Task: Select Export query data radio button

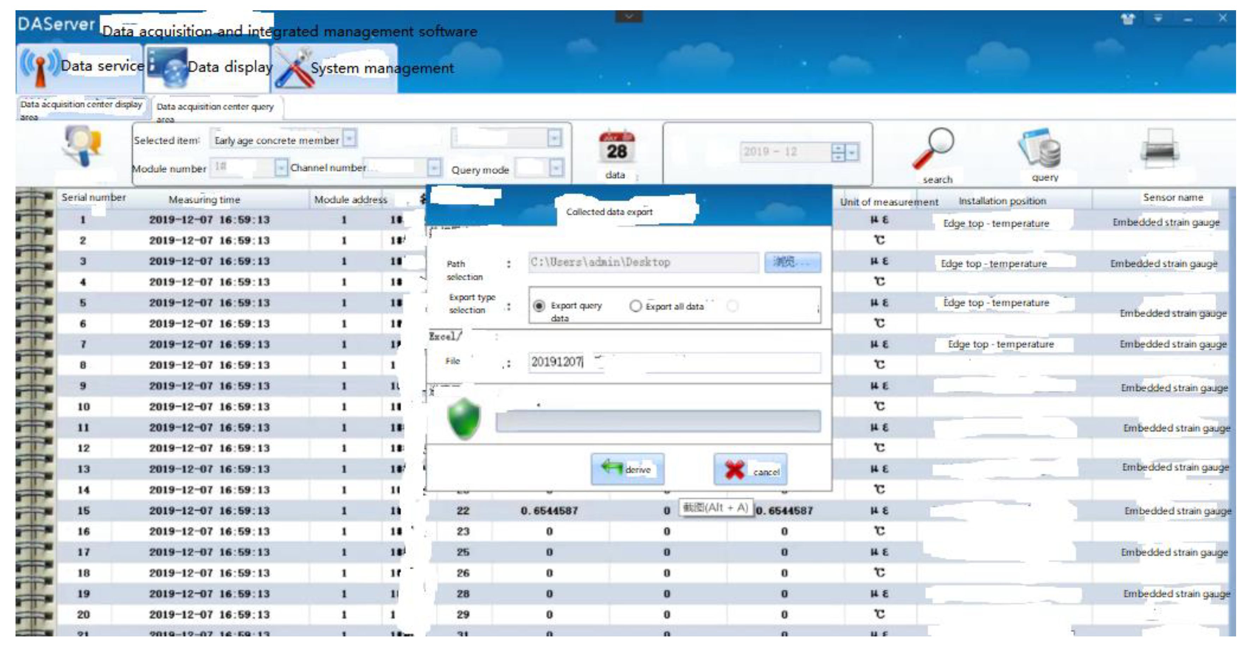Action: [539, 306]
